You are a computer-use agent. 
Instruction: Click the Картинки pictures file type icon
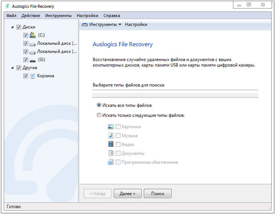[x=110, y=127]
